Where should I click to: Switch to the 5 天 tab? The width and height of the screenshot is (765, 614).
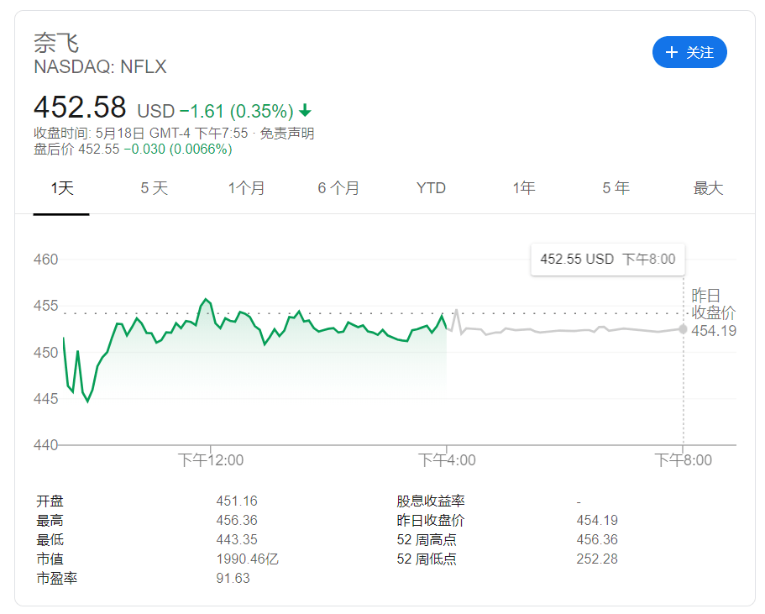155,188
